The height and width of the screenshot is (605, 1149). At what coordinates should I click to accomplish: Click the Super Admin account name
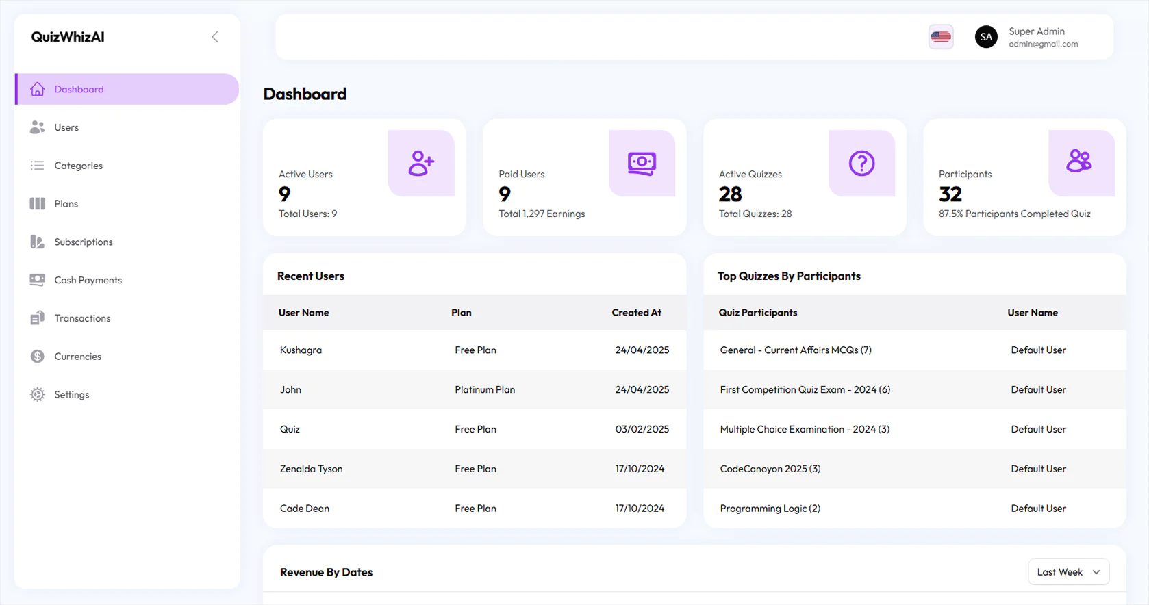[1036, 31]
